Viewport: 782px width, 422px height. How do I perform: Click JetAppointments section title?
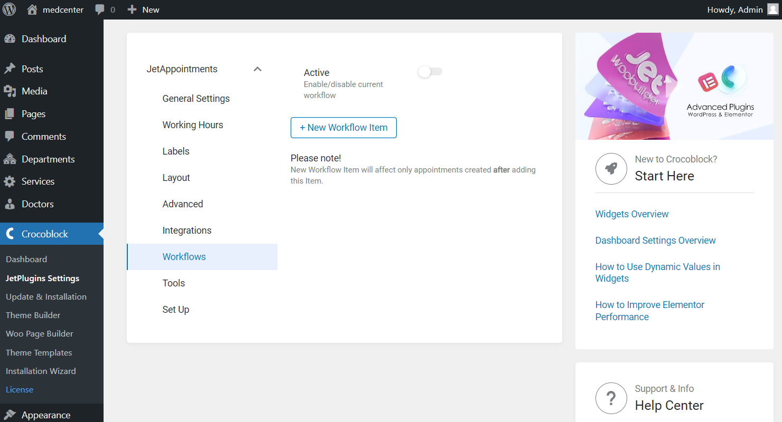pos(182,69)
